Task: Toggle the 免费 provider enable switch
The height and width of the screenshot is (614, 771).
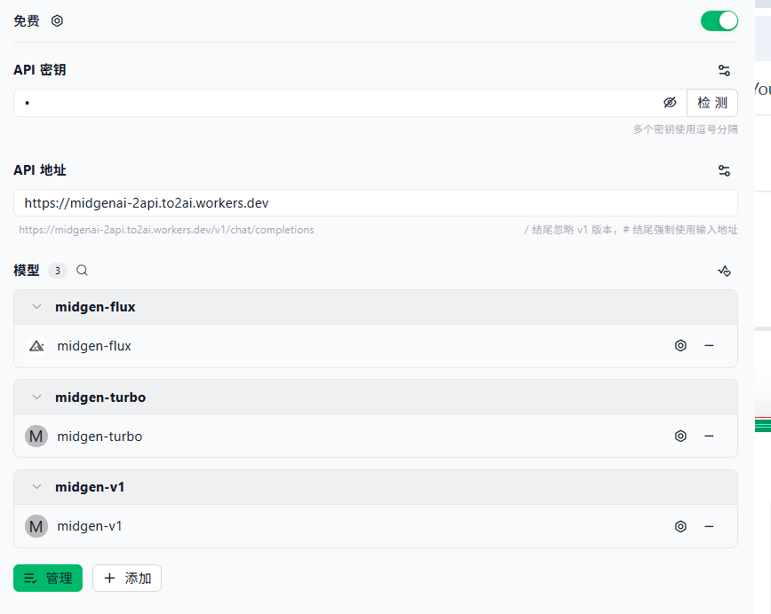Action: coord(719,20)
